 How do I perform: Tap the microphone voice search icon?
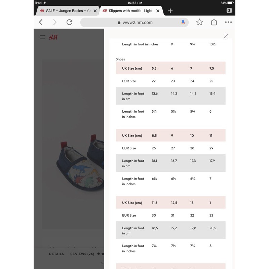pyautogui.click(x=183, y=22)
